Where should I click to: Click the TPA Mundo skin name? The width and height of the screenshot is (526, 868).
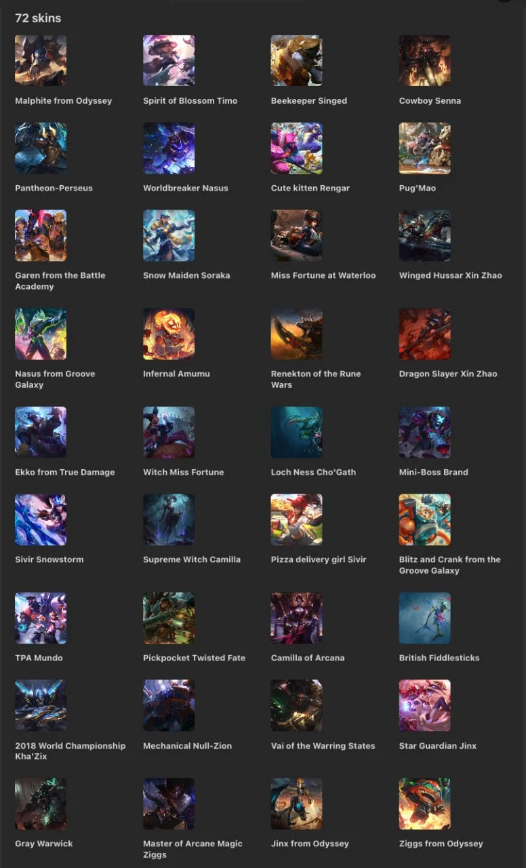(39, 658)
